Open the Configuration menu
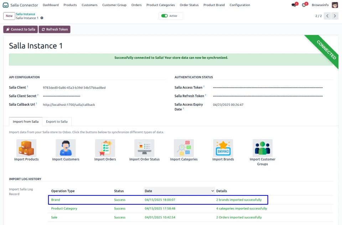The width and height of the screenshot is (342, 225). tap(239, 5)
